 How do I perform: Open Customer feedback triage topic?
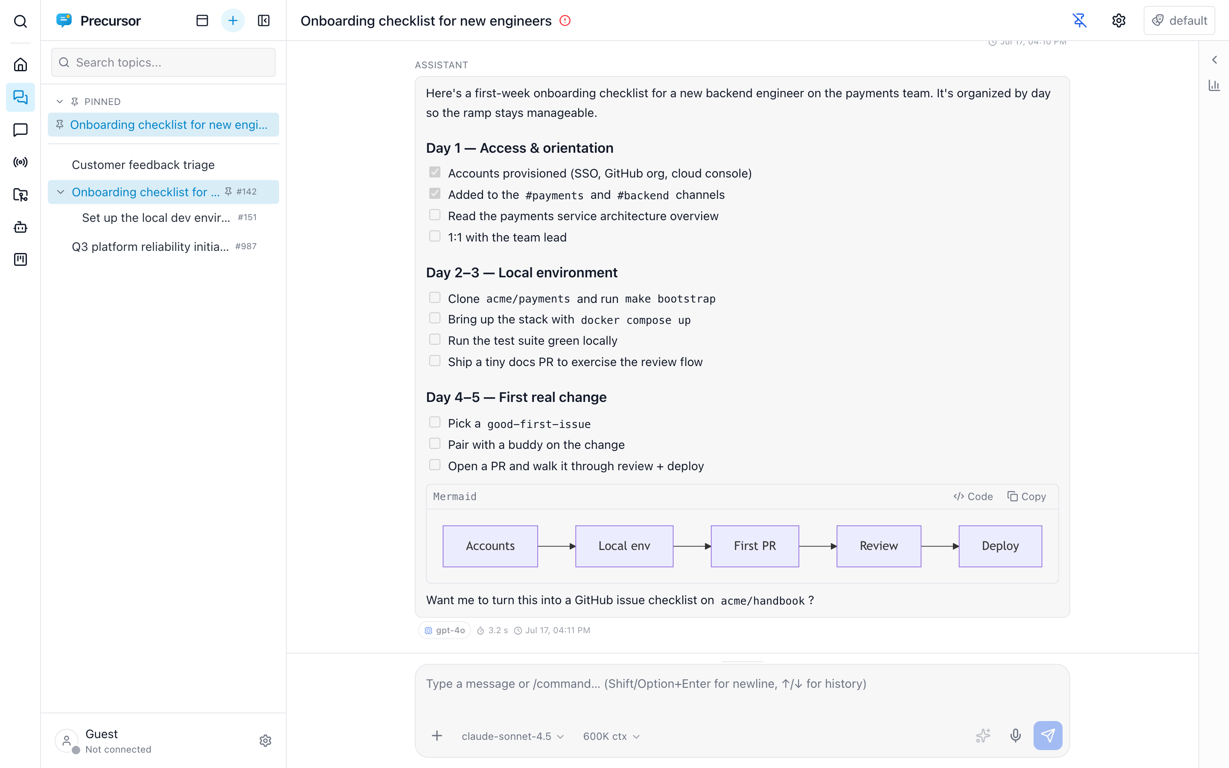pyautogui.click(x=163, y=165)
